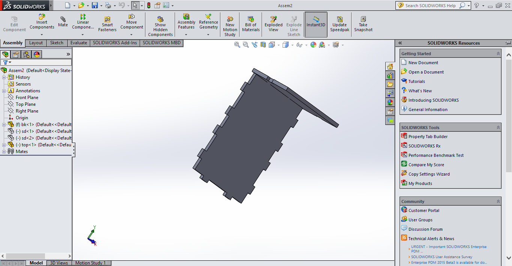Select Front Plane in feature tree
The width and height of the screenshot is (512, 266).
click(27, 98)
